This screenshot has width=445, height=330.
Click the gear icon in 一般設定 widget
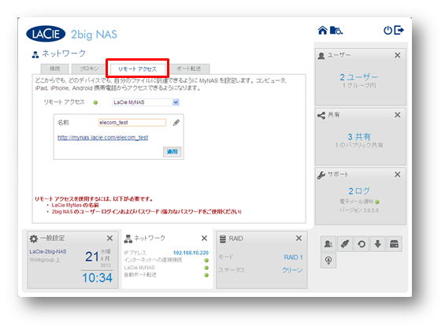coord(34,239)
